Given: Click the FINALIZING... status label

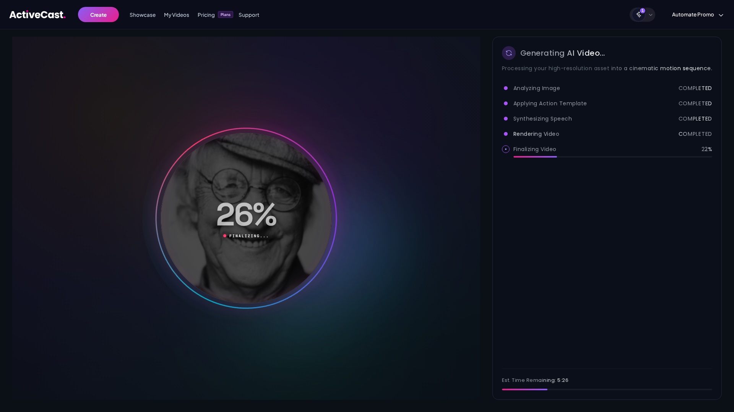Looking at the screenshot, I should click(x=249, y=236).
